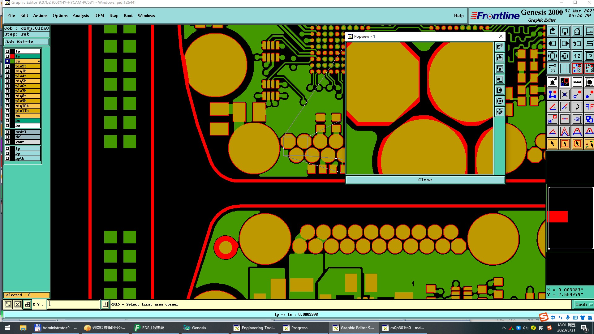Toggle the pln2t layer checkbox
This screenshot has height=334, width=594.
coord(7,66)
